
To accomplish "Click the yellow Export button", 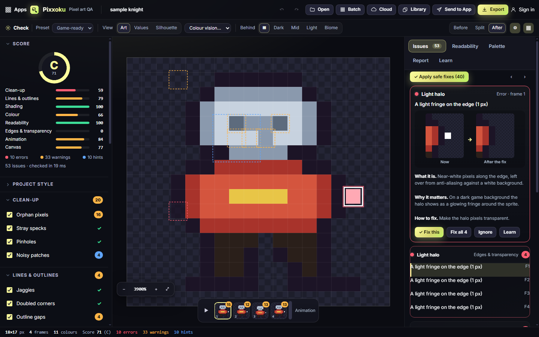I will tap(493, 10).
